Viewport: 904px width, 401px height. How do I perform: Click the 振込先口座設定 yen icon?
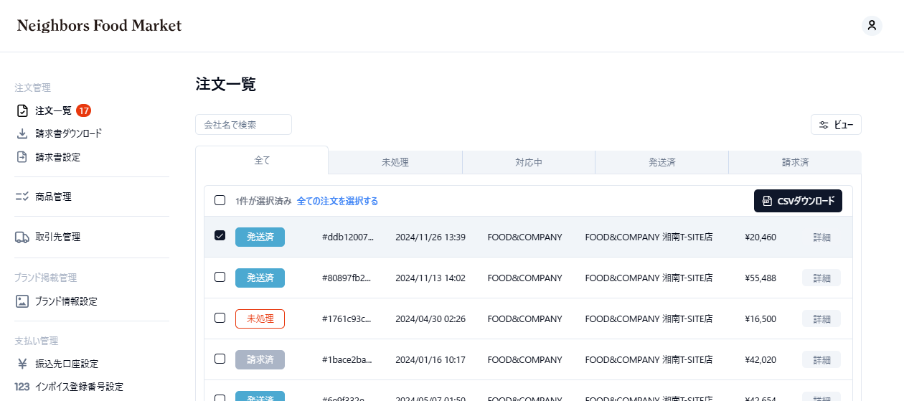22,364
